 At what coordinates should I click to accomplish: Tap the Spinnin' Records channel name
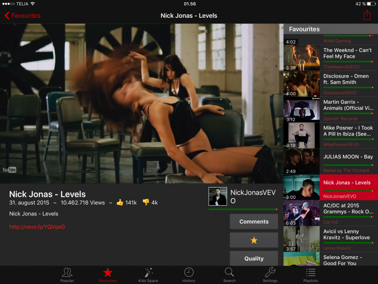coord(341,119)
